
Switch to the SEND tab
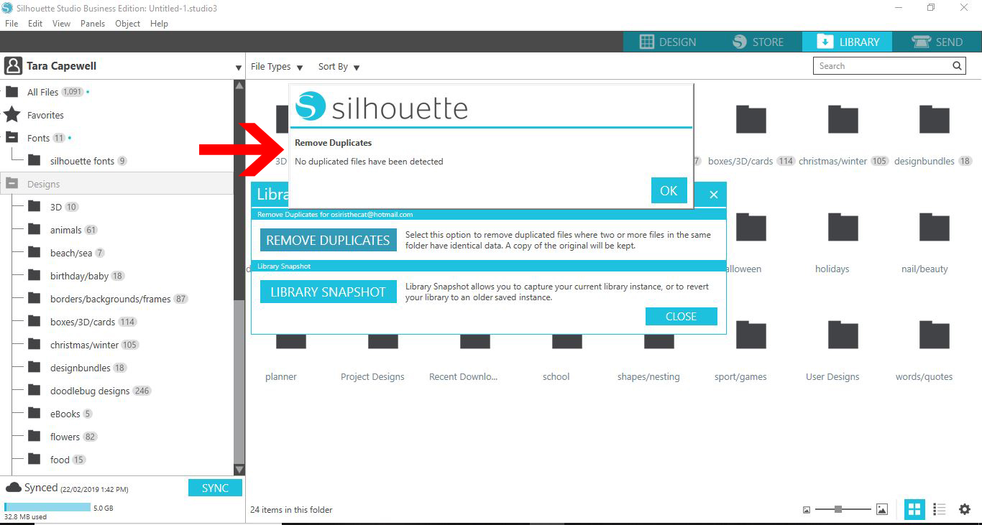click(x=937, y=42)
